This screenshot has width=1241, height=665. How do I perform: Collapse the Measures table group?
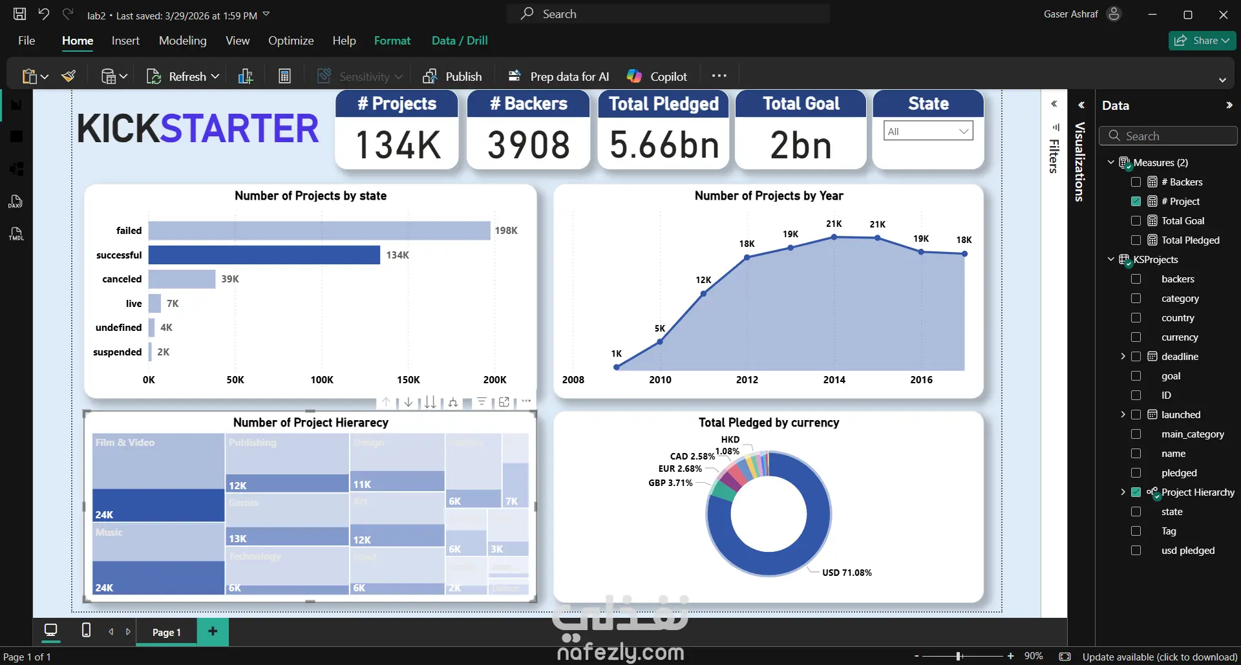coord(1111,162)
